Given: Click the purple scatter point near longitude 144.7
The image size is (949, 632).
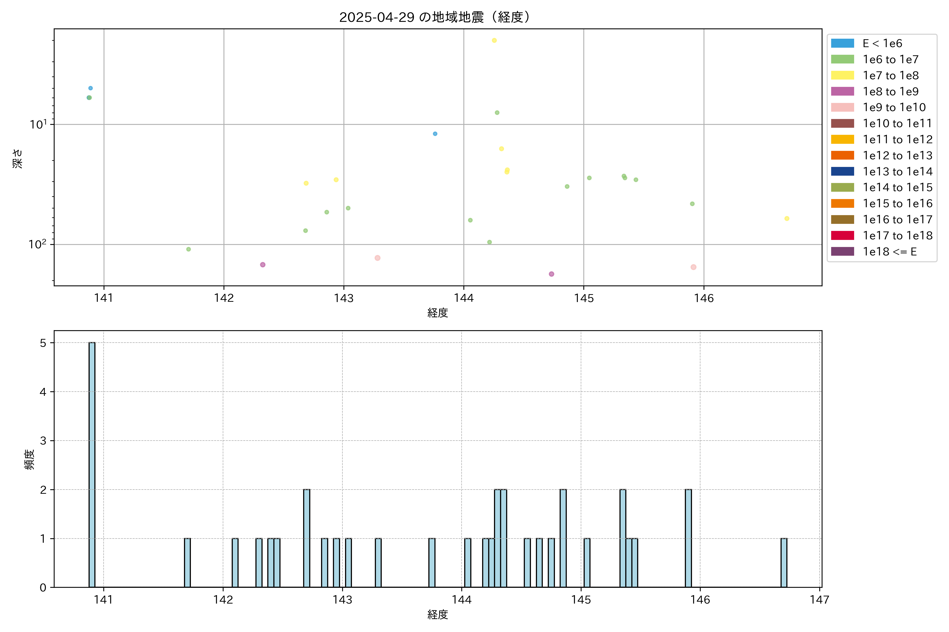Looking at the screenshot, I should point(551,274).
